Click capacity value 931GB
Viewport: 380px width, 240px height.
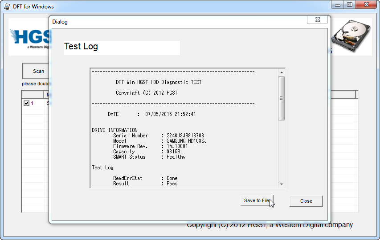(x=173, y=152)
